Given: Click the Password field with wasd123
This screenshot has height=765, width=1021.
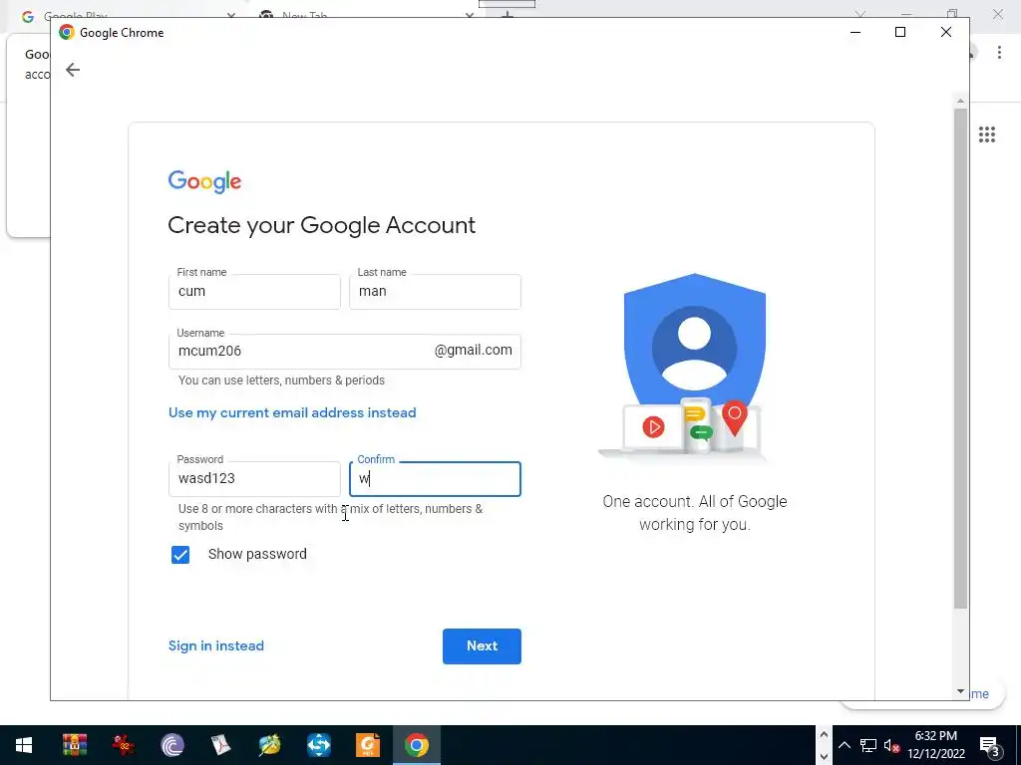Looking at the screenshot, I should [254, 479].
